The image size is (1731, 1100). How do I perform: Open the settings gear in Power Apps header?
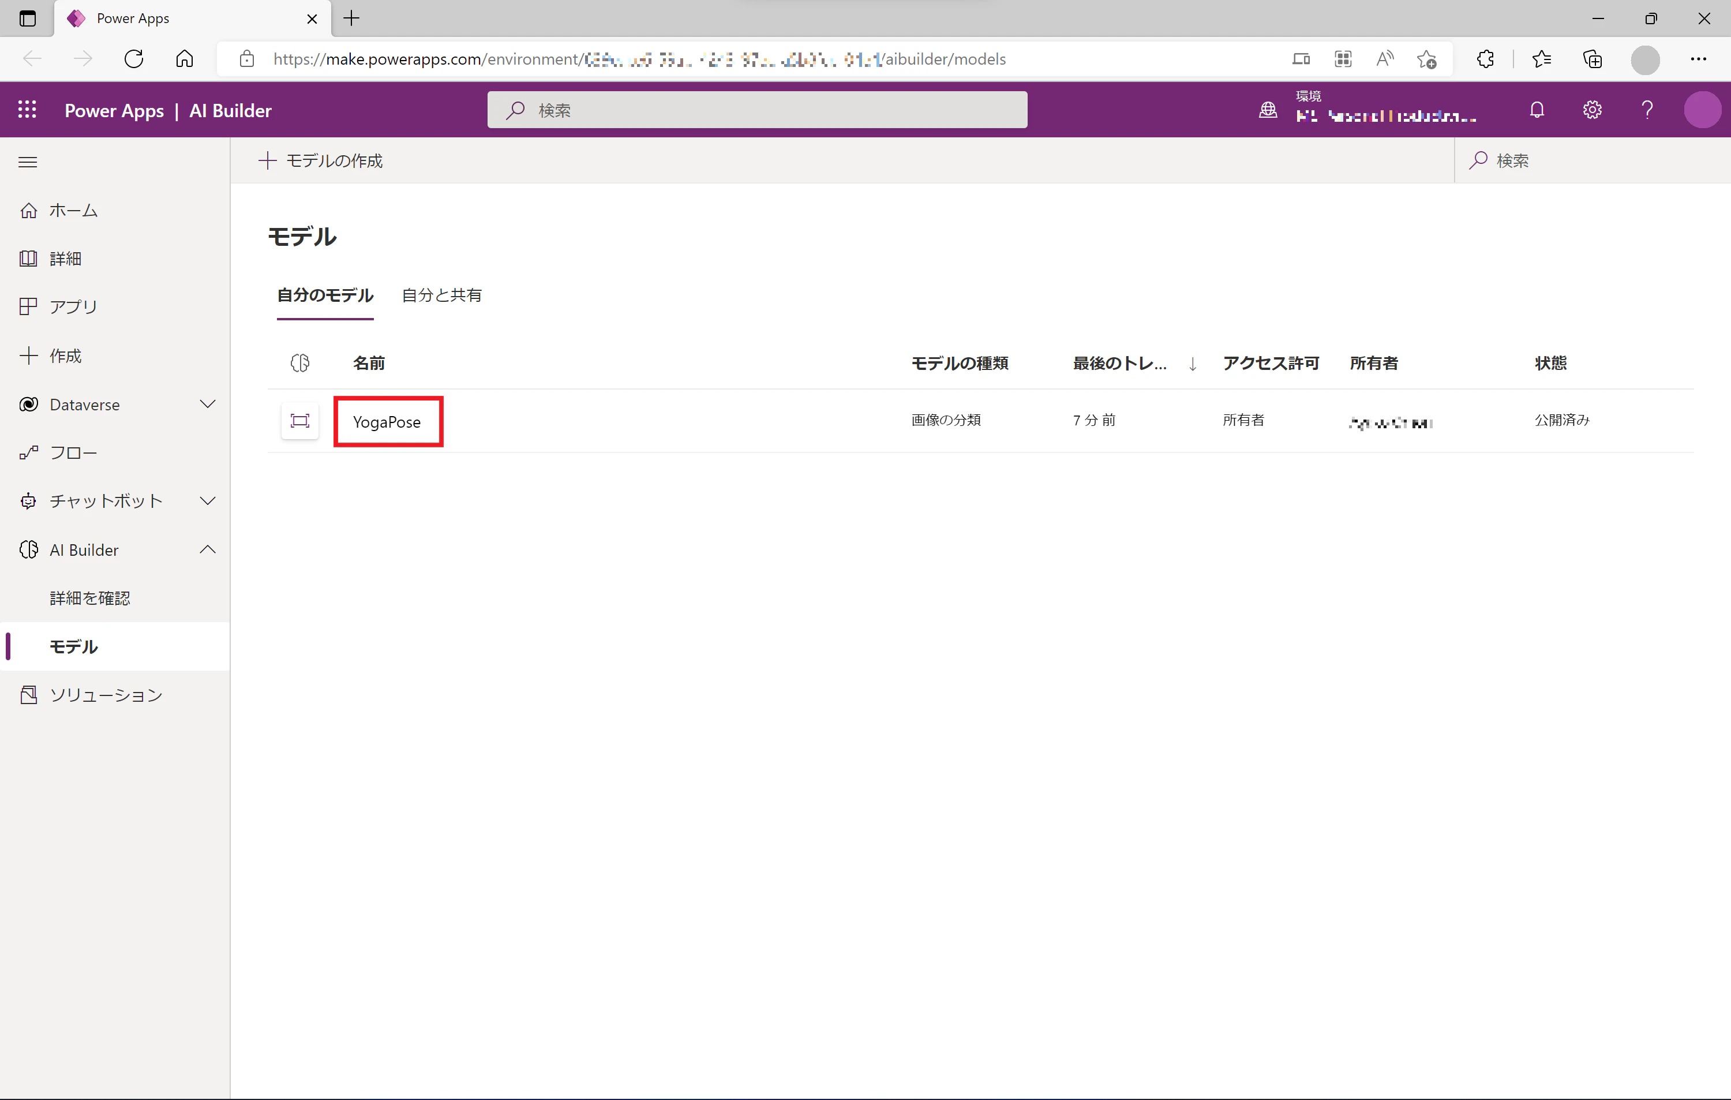tap(1593, 109)
